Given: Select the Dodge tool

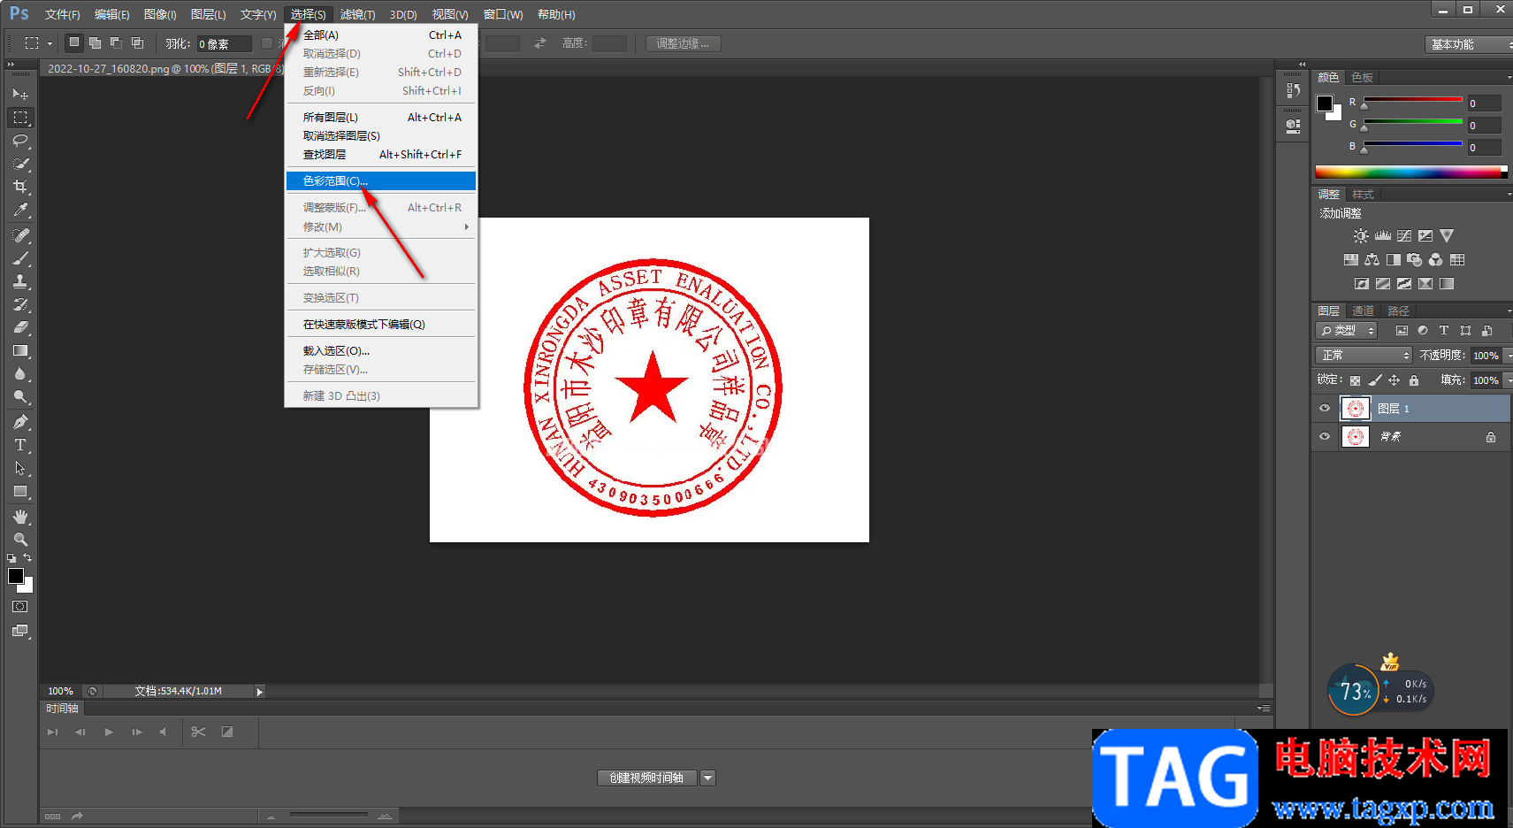Looking at the screenshot, I should pyautogui.click(x=20, y=396).
